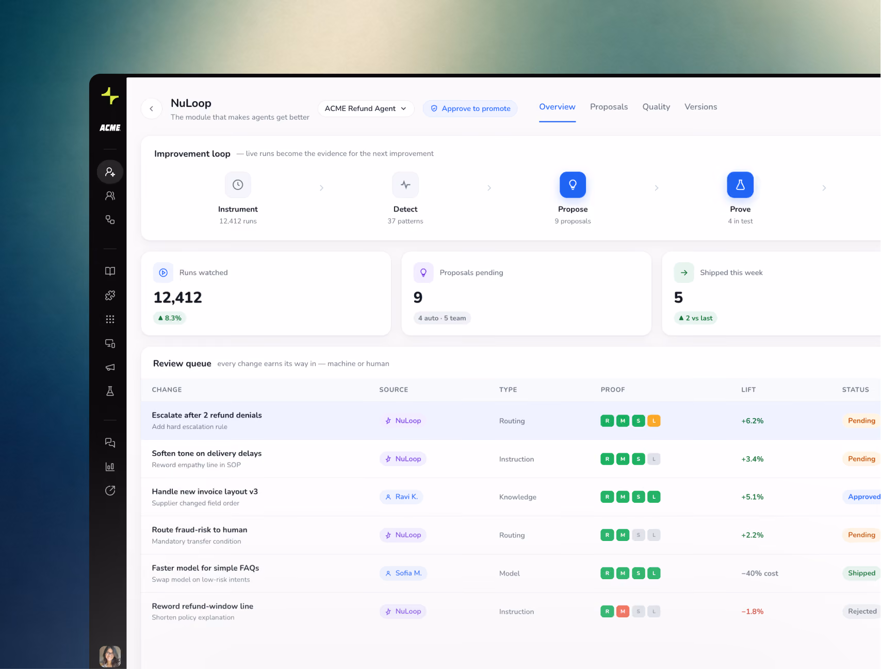Click orange L proof badge in Escalate row
The width and height of the screenshot is (881, 669).
pyautogui.click(x=654, y=421)
